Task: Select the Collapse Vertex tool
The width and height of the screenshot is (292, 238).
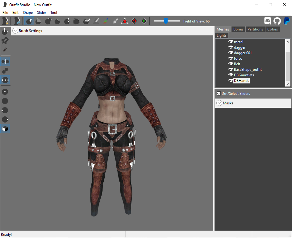Action: click(x=125, y=21)
